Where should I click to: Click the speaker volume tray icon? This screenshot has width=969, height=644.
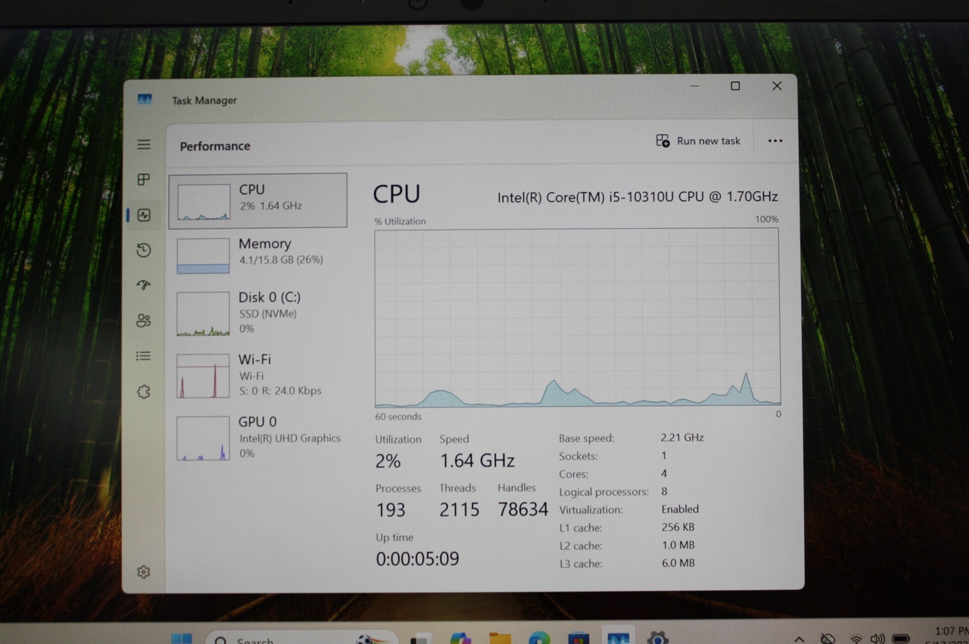(x=877, y=639)
